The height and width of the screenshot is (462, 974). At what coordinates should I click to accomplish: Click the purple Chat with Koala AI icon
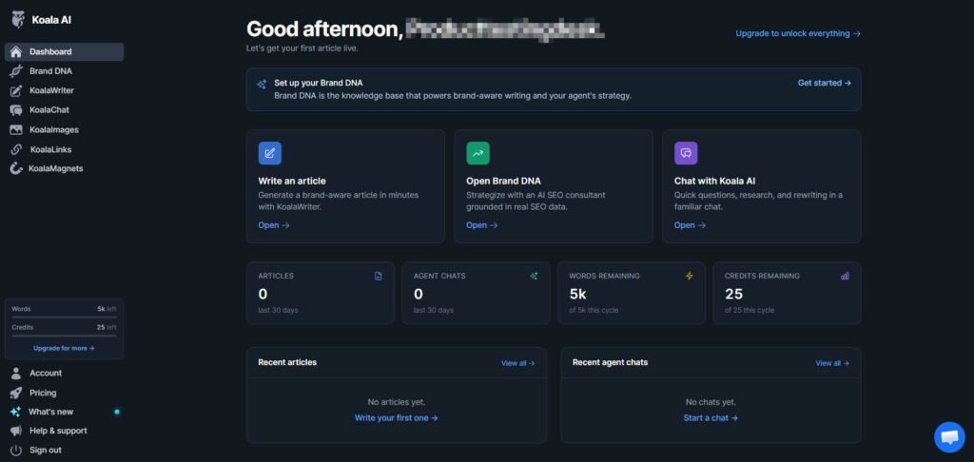click(687, 153)
